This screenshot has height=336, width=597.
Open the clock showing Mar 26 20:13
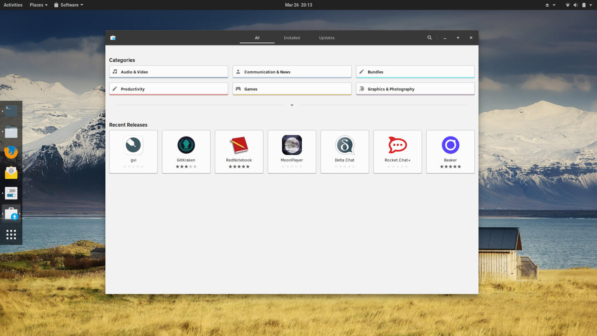pyautogui.click(x=298, y=5)
